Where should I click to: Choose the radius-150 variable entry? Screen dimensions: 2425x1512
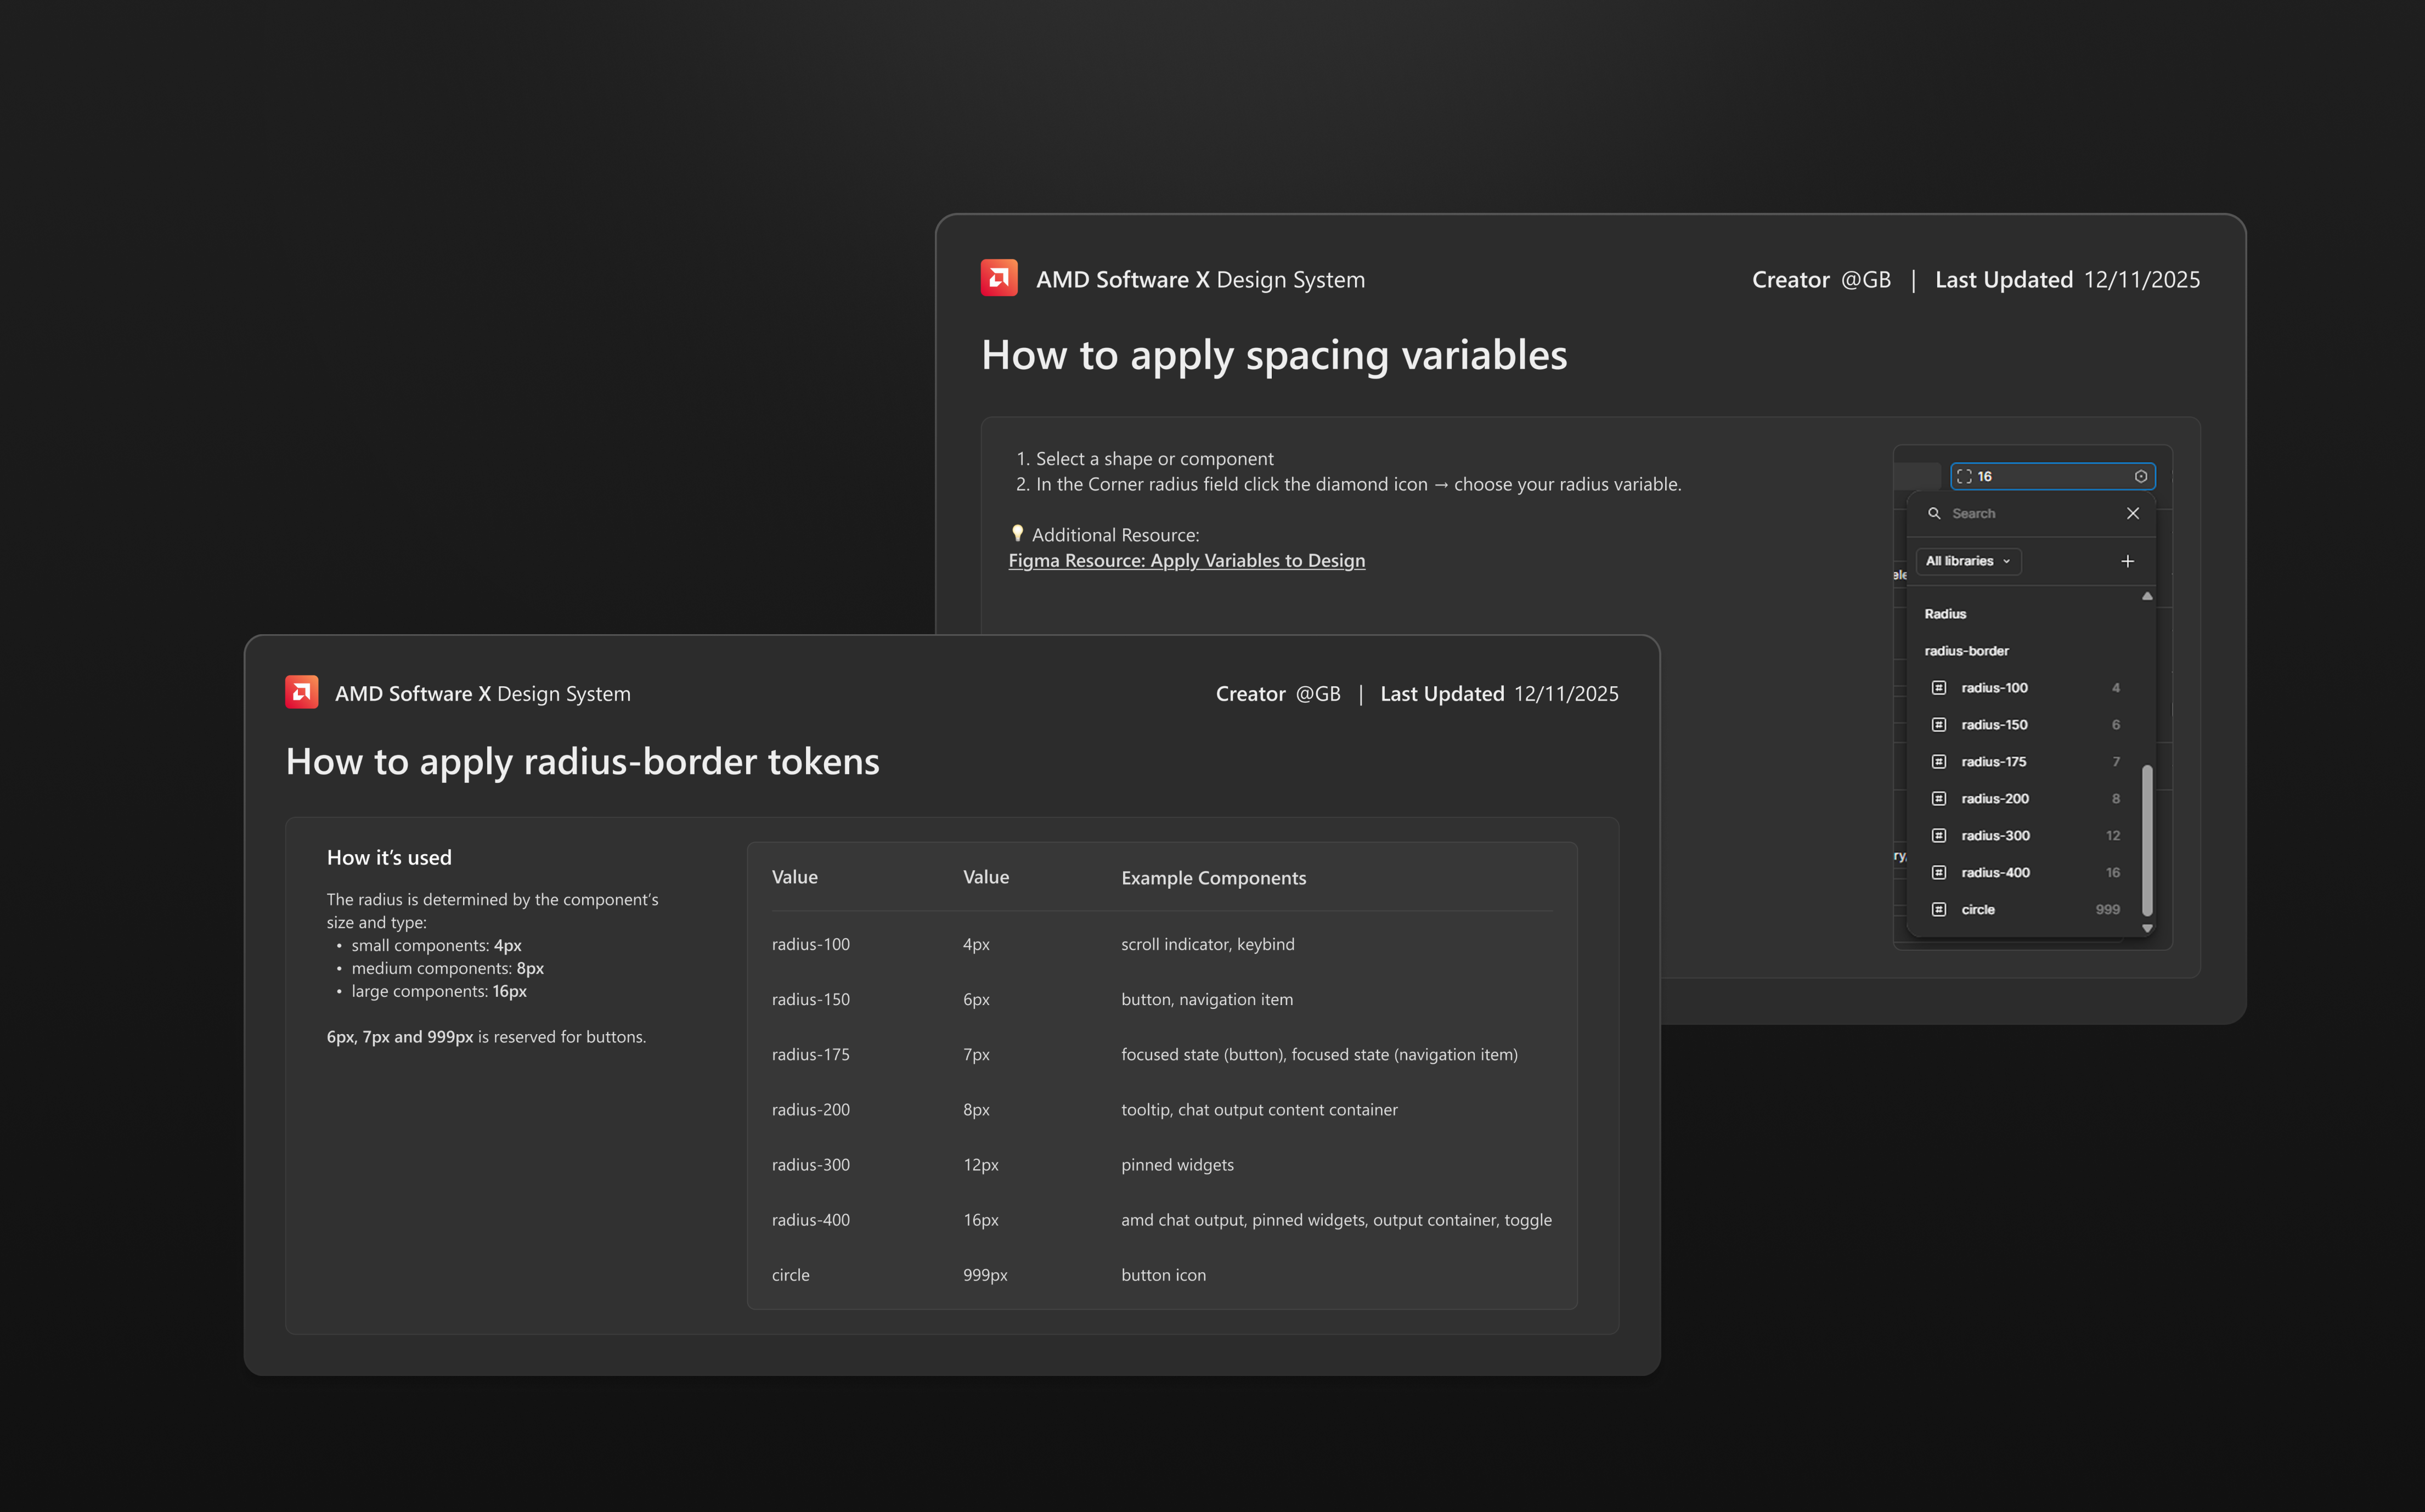pyautogui.click(x=1994, y=724)
